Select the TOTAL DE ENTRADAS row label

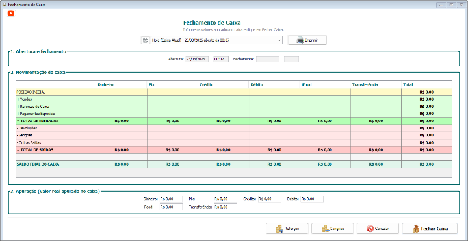coord(38,121)
